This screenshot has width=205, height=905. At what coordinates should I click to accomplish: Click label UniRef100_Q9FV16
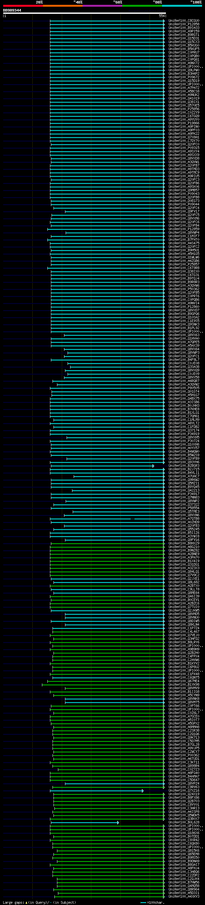184,540
